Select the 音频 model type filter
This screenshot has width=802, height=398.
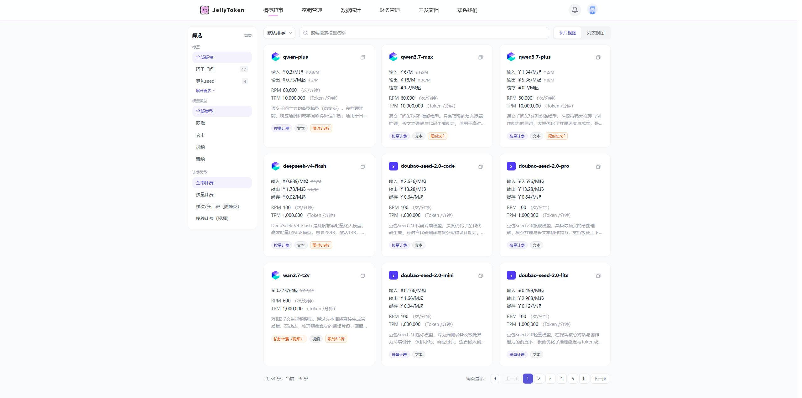[x=222, y=159]
